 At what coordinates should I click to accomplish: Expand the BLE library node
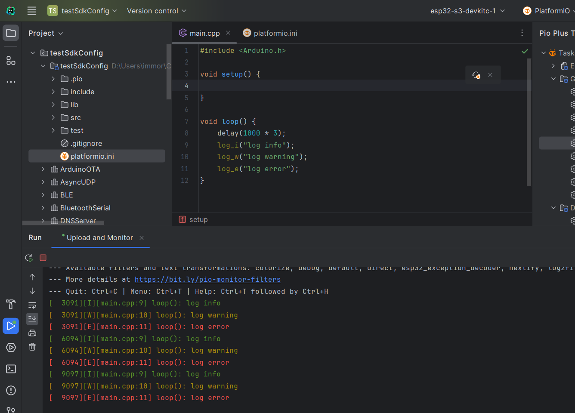point(43,195)
